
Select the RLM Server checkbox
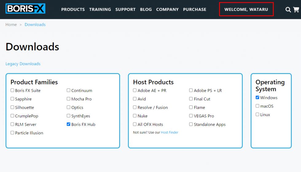(x=12, y=124)
